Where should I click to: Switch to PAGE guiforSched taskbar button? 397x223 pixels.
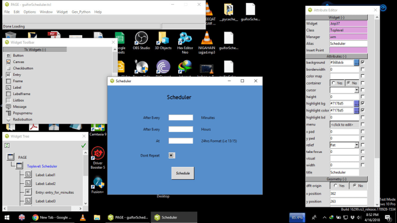click(x=128, y=217)
